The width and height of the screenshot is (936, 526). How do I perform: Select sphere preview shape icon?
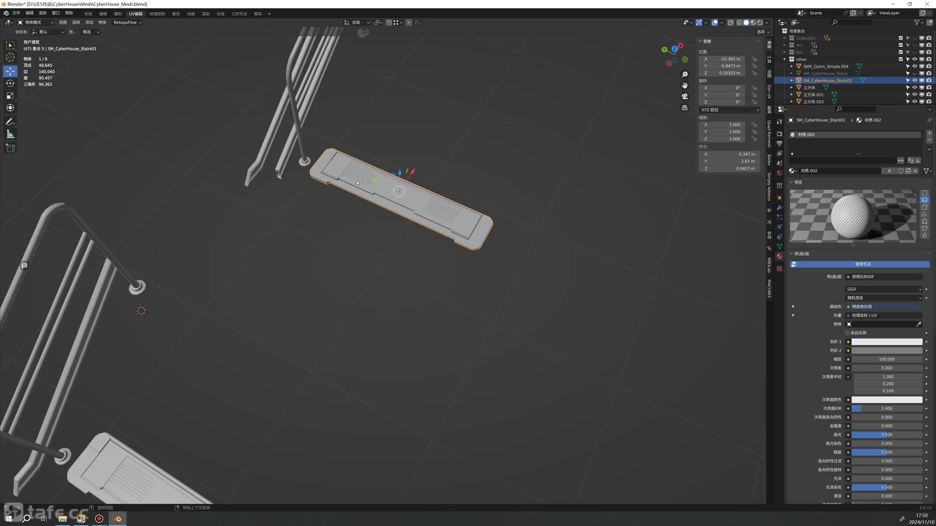pos(925,200)
